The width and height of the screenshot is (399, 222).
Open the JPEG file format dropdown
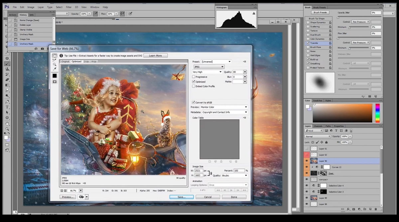pos(209,67)
